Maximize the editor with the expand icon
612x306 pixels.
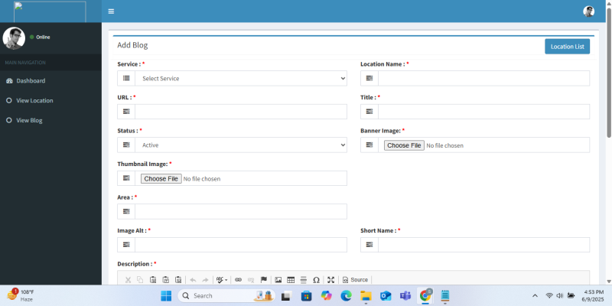tap(331, 280)
